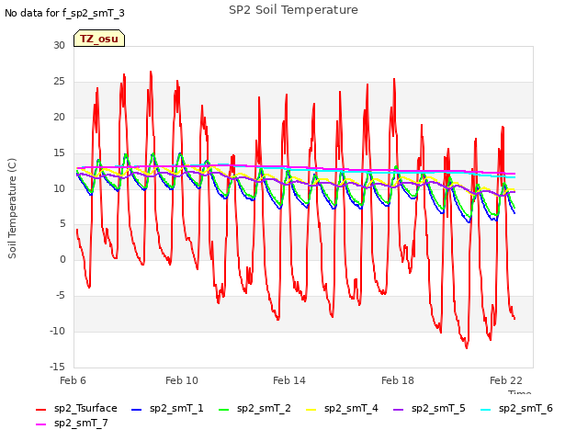Toggle the sp2_smT_6 legend entry
588x441 pixels.
(x=516, y=408)
